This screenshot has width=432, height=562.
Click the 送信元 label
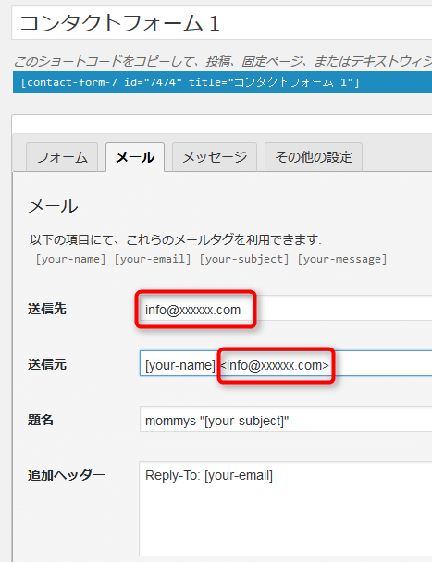(47, 364)
